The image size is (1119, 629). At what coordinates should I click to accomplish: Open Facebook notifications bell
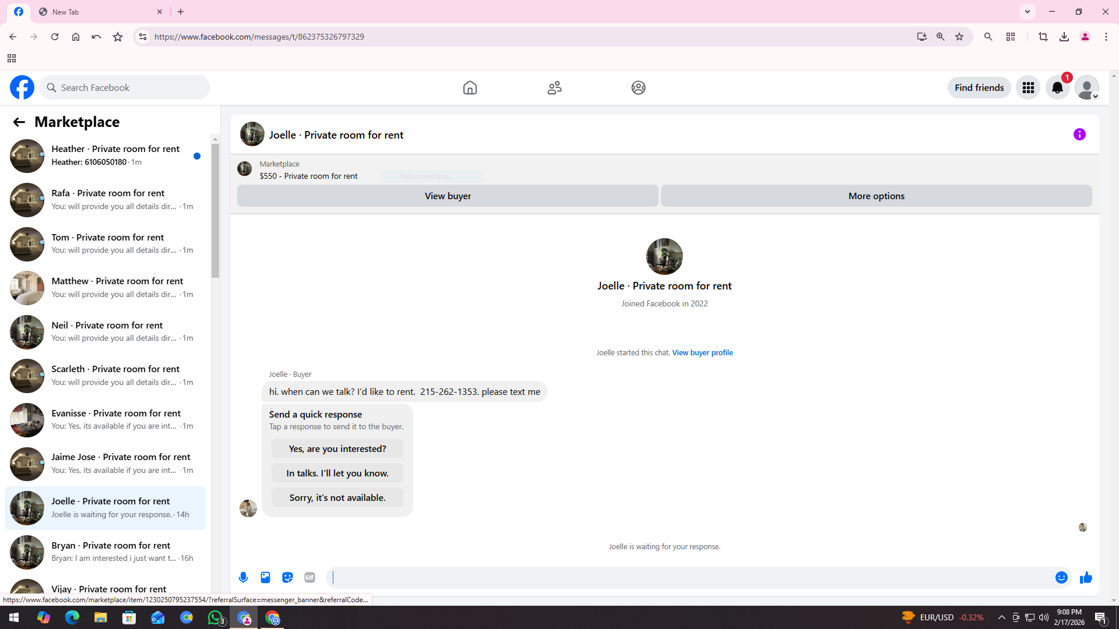pyautogui.click(x=1057, y=88)
